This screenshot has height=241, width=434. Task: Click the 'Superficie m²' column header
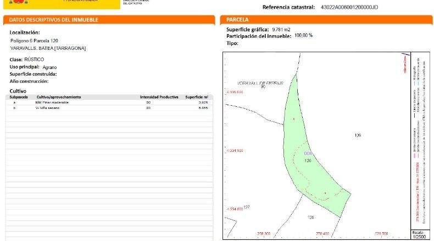coord(197,97)
